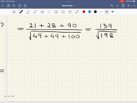Open the Numerade notebook title dropdown

(x=68, y=6)
